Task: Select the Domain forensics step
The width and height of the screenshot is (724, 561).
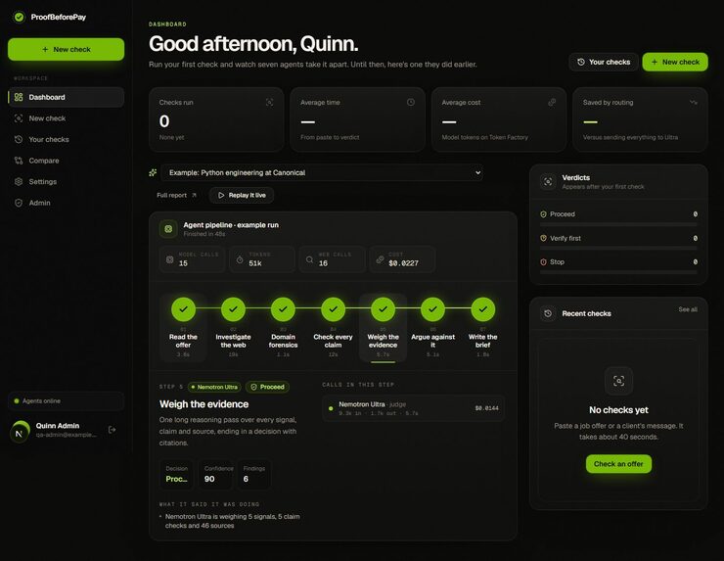Action: (x=283, y=328)
